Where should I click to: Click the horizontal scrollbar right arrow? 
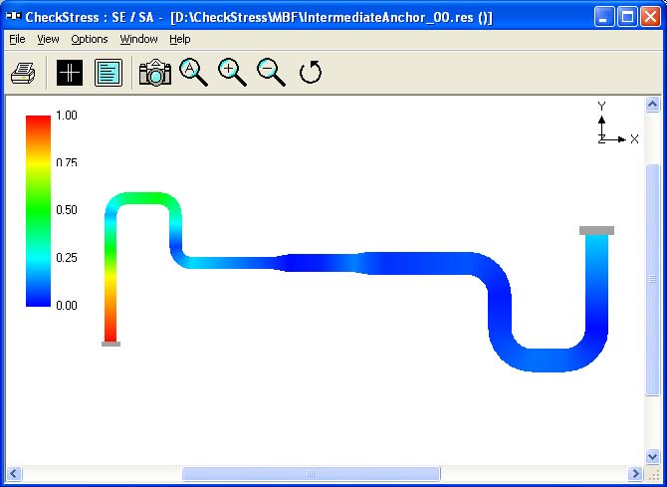tap(636, 473)
